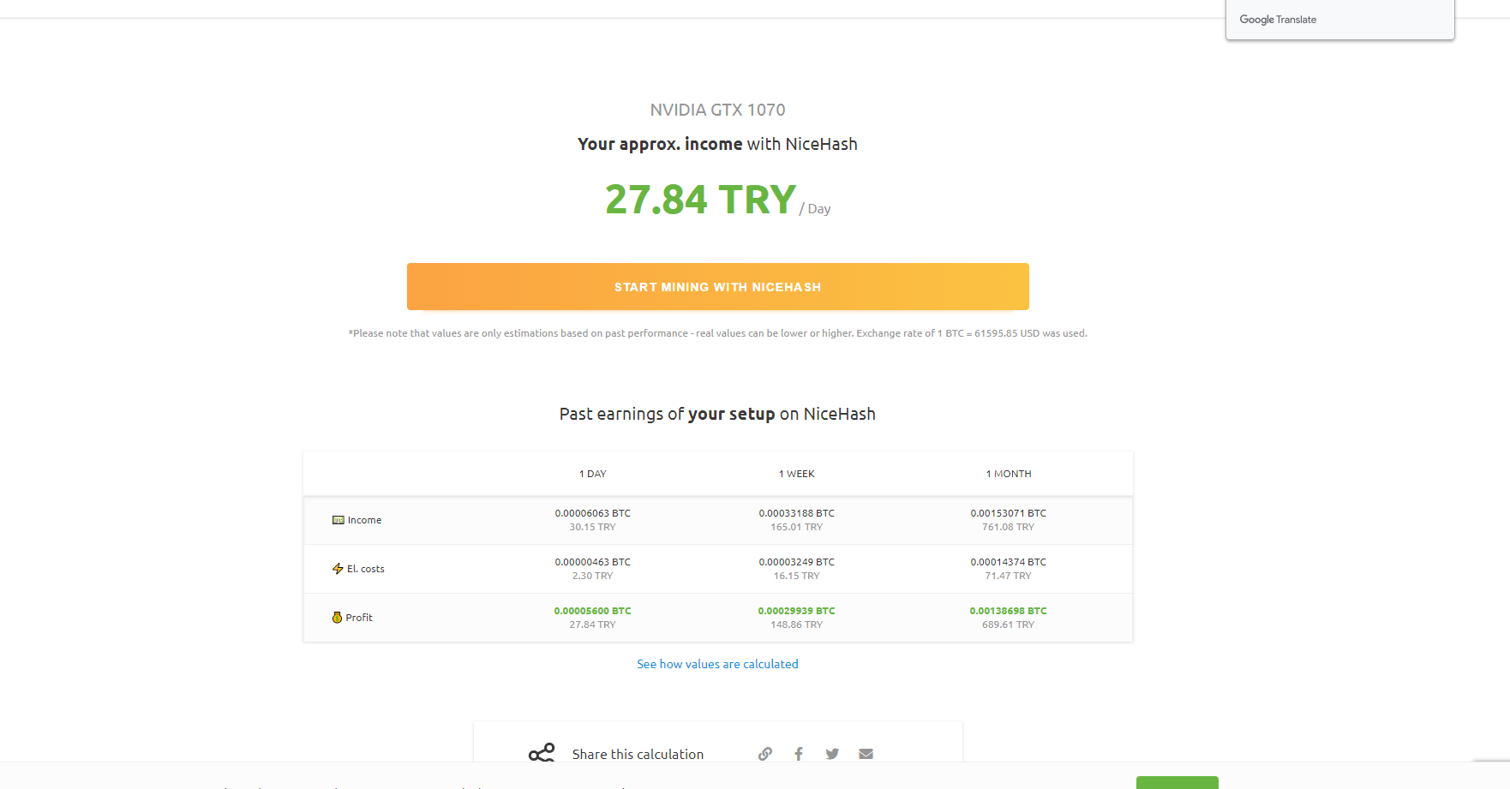Click the 0.00014374 BTC monthly electricity cost
The height and width of the screenshot is (789, 1510).
click(x=1009, y=562)
